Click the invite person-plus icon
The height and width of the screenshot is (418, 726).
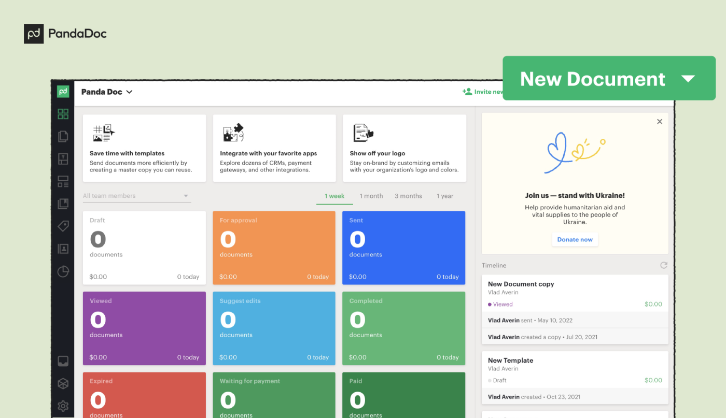[467, 92]
